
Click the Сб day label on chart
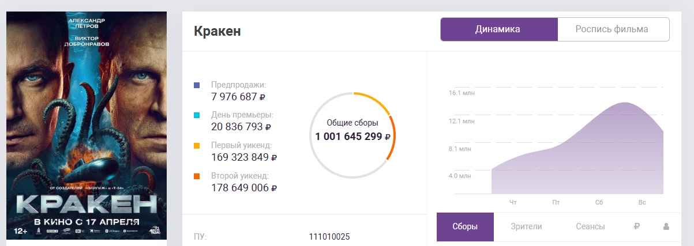coord(599,203)
